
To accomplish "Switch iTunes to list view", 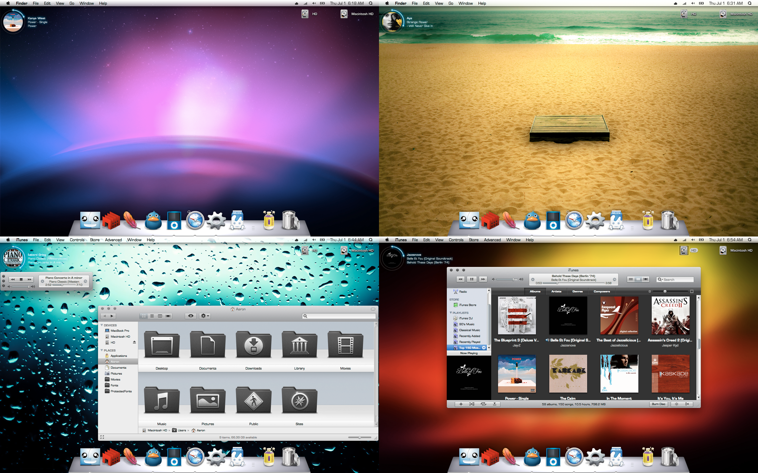I will coord(630,279).
